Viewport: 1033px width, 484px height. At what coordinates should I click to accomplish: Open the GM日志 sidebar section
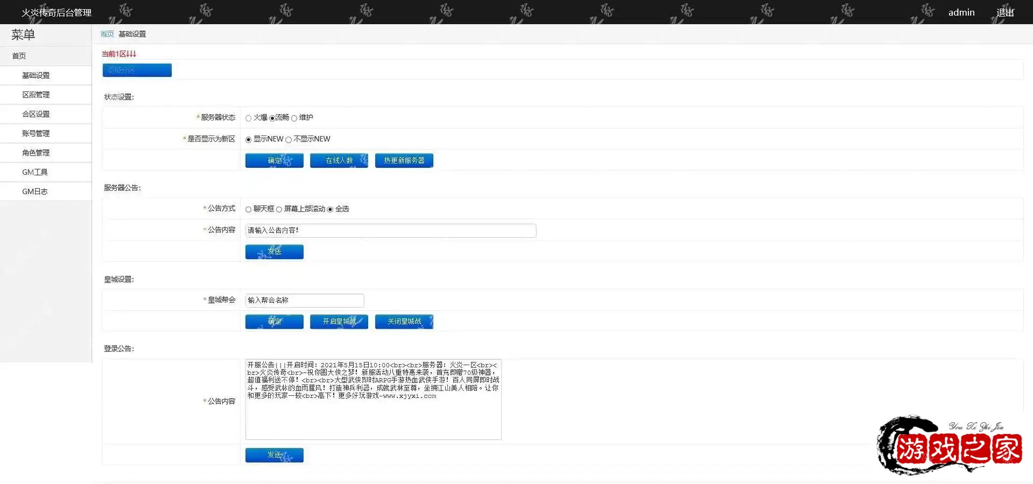(x=35, y=191)
